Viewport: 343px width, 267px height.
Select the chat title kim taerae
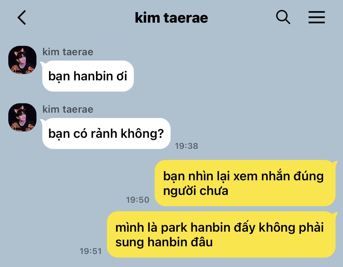point(171,18)
